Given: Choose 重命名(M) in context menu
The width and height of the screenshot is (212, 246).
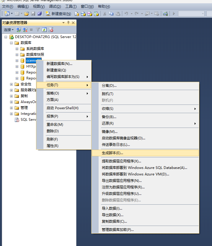Looking at the screenshot, I should point(64,125).
